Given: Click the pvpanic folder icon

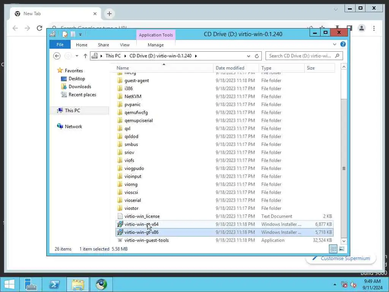Looking at the screenshot, I should coord(120,105).
